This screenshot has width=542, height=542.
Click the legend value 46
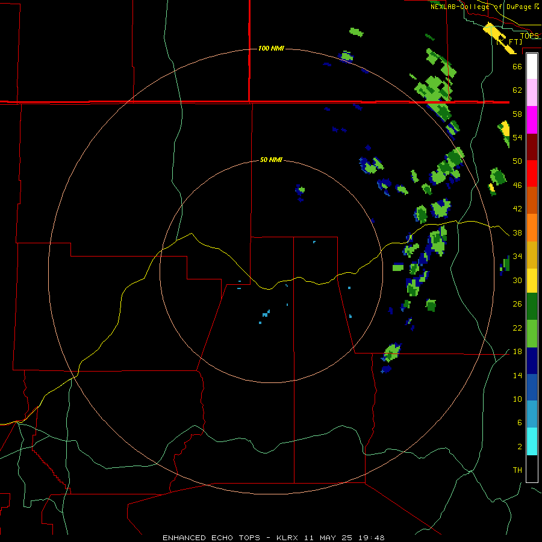[517, 185]
